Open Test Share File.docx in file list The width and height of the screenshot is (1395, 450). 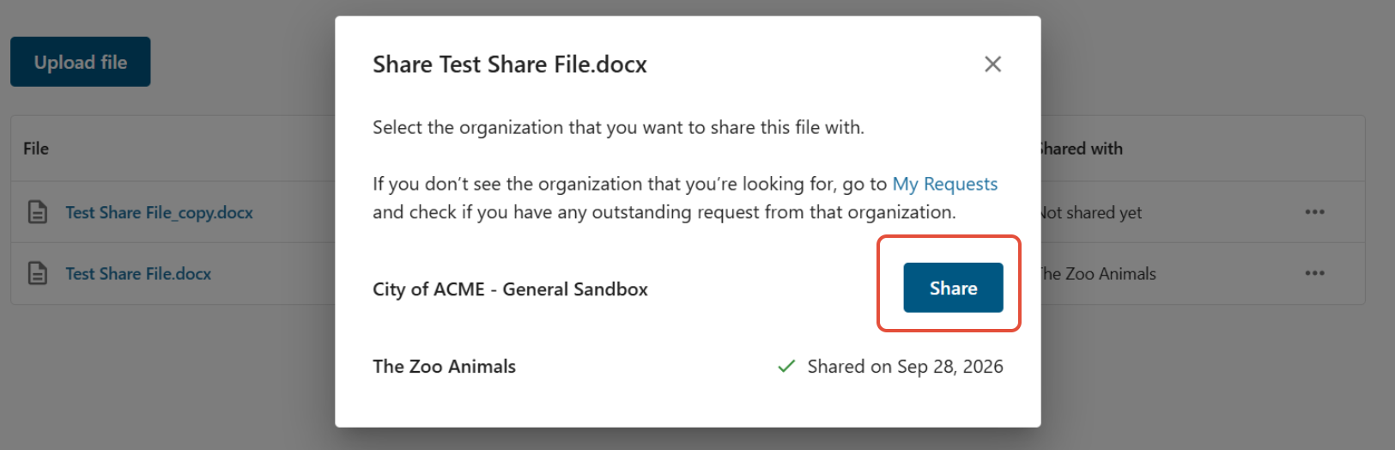tap(138, 274)
